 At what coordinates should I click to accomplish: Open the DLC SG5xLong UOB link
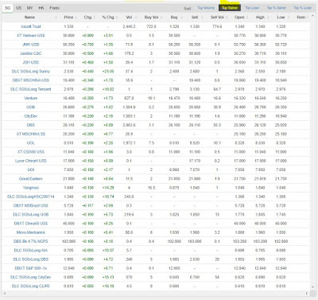31,215
